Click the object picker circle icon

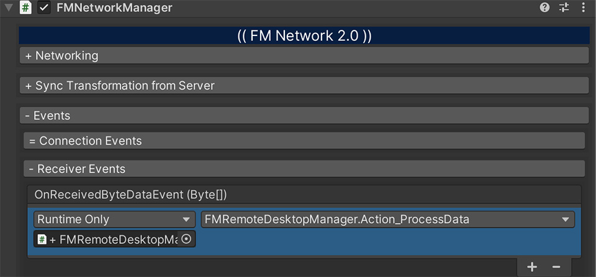[186, 239]
